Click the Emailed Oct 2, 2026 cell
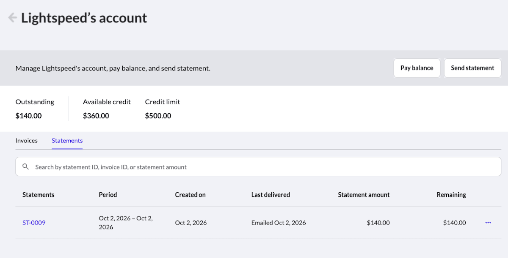 click(x=279, y=222)
